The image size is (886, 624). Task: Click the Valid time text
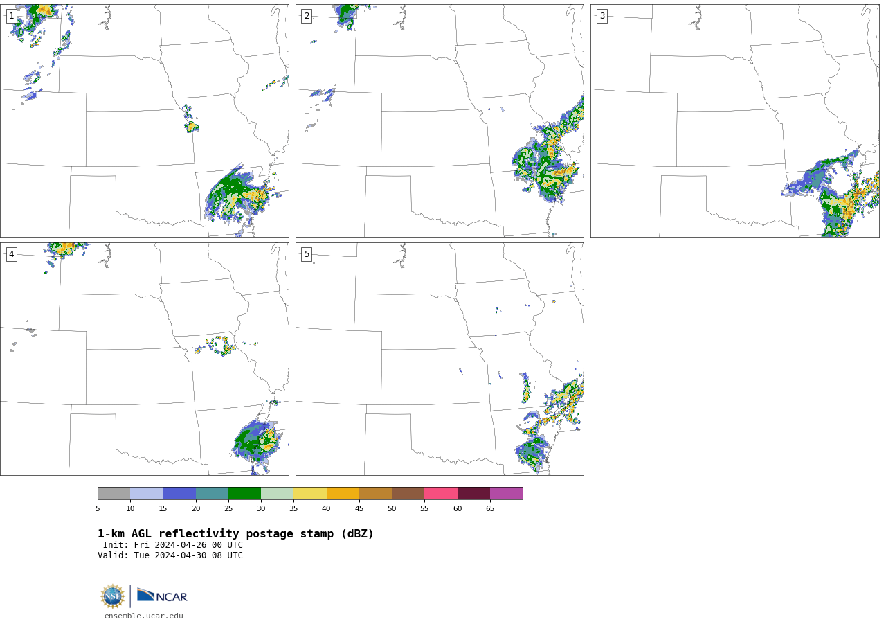(170, 555)
